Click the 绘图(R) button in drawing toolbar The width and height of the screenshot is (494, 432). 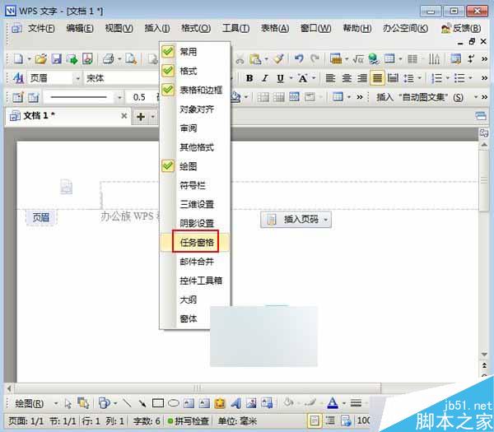pyautogui.click(x=30, y=403)
